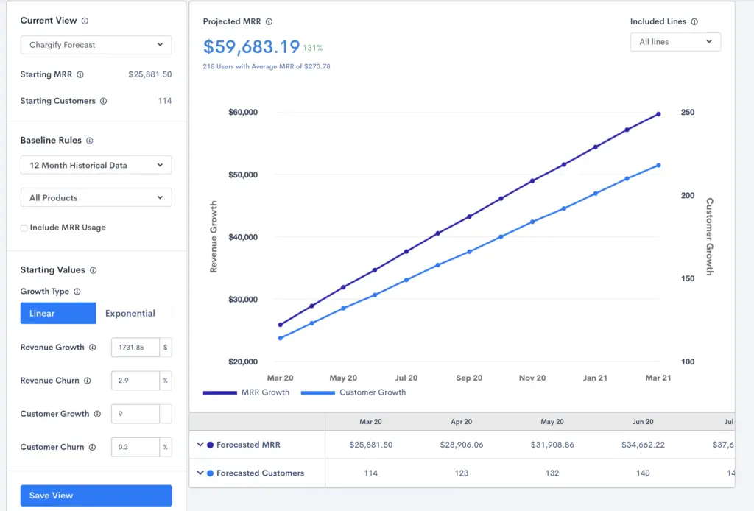Toggle MRR Growth legend entry
The height and width of the screenshot is (511, 754).
pyautogui.click(x=246, y=392)
